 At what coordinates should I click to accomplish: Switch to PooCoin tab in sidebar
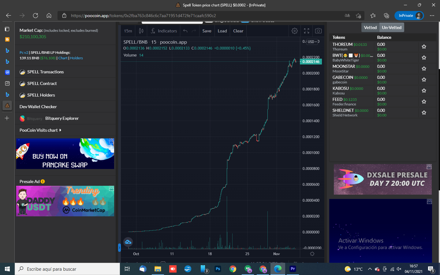tap(7, 105)
